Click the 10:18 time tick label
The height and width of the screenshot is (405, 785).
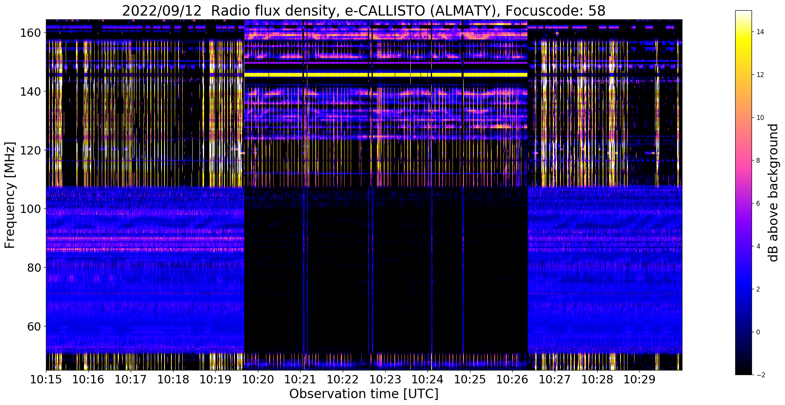click(x=173, y=379)
